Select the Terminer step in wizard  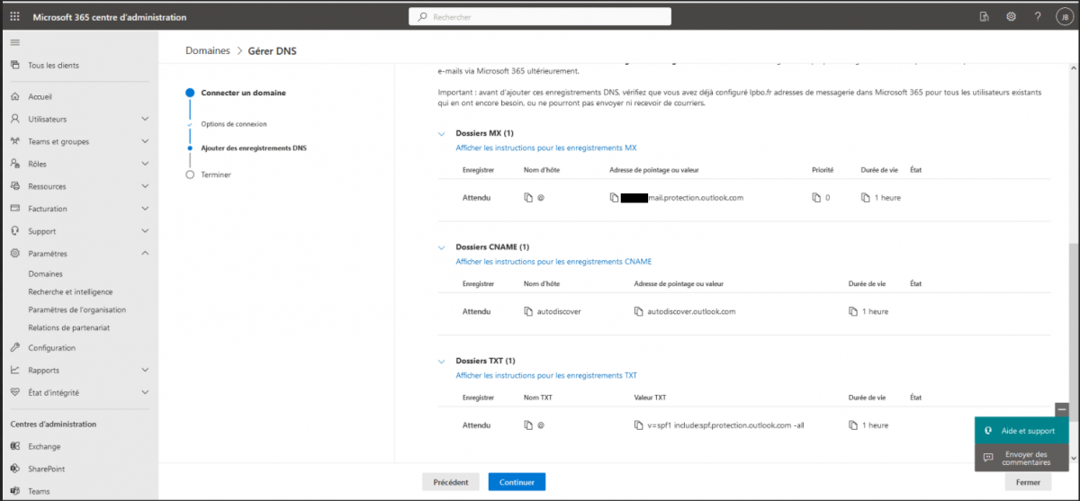pyautogui.click(x=216, y=174)
